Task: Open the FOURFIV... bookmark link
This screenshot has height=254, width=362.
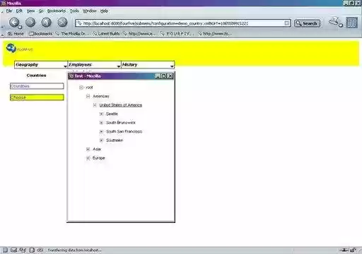Action: point(177,34)
